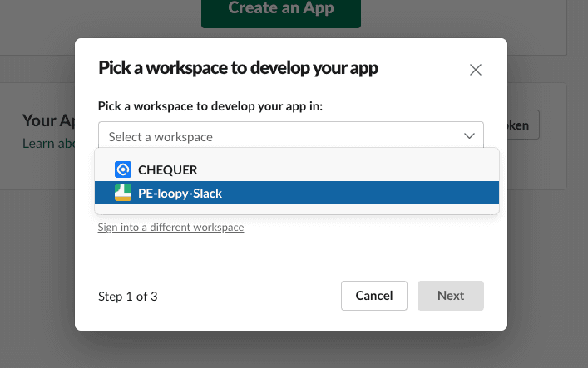Close the workspace picker dialog with X
Screen dimensions: 588x368
pyautogui.click(x=476, y=70)
